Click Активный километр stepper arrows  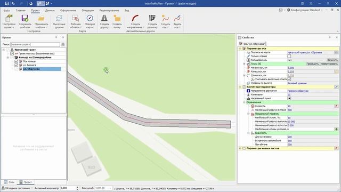pos(77,188)
